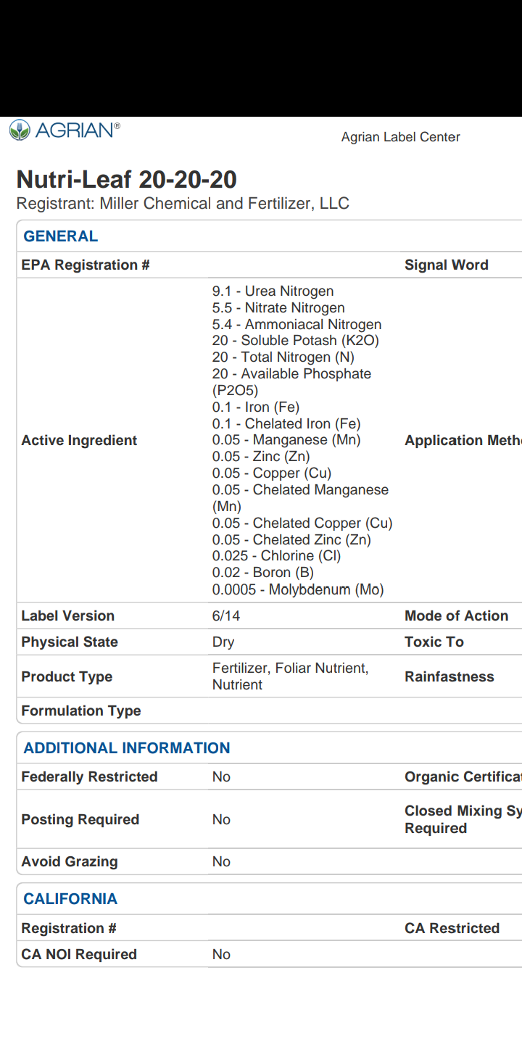
Task: Select the ADDITIONAL INFORMATION section header
Action: 126,748
